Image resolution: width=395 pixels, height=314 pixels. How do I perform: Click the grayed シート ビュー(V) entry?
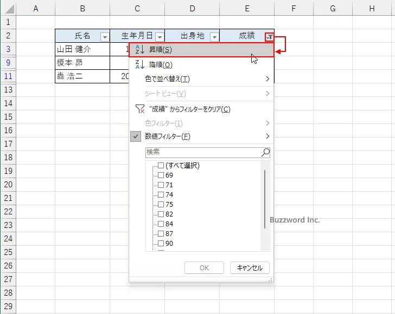201,94
